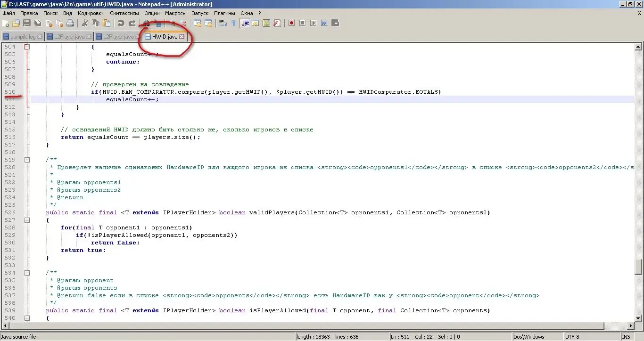
Task: Open the user-defined language dialog icon
Action: pyautogui.click(x=256, y=23)
